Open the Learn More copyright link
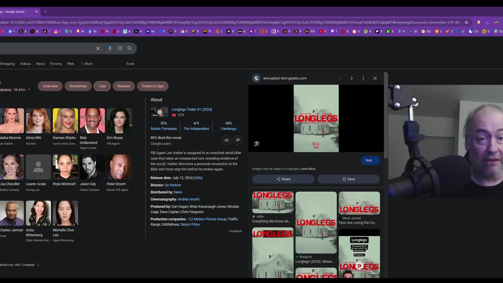The image size is (503, 283). 308,169
